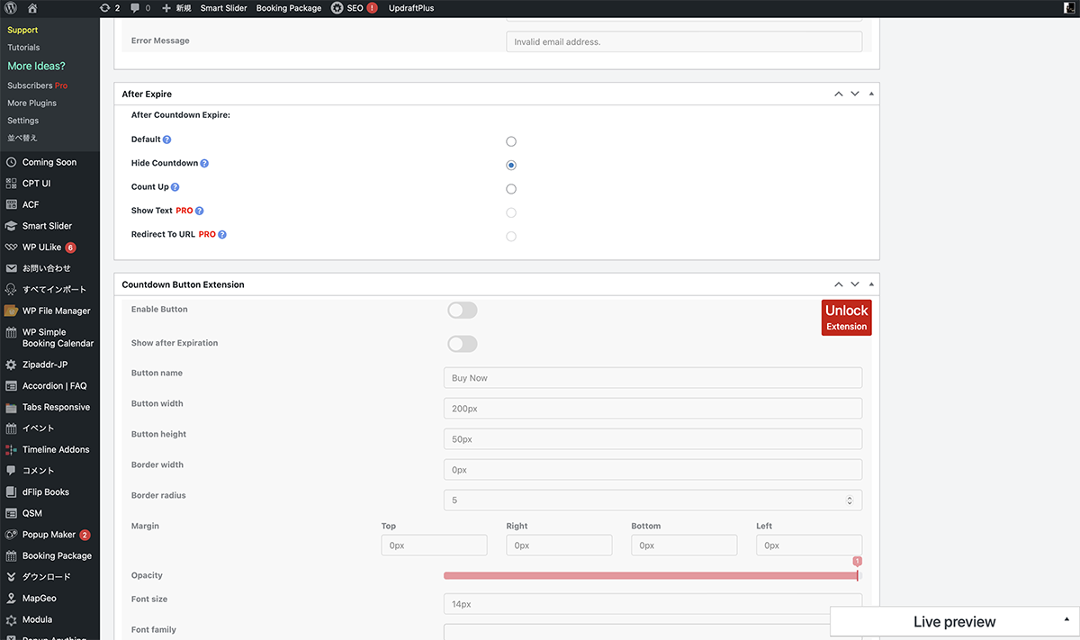Click the help icon beside Default

point(166,140)
